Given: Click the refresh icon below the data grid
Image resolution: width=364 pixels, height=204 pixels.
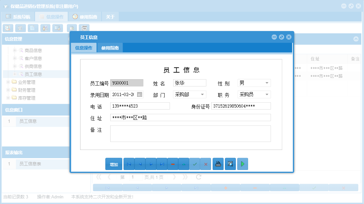Looking at the screenshot, I should click(199, 177).
